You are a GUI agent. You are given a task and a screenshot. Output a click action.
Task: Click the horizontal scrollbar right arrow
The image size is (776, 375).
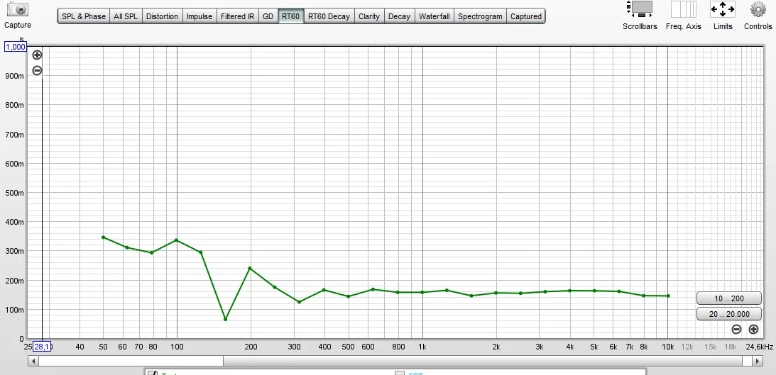tap(756, 361)
